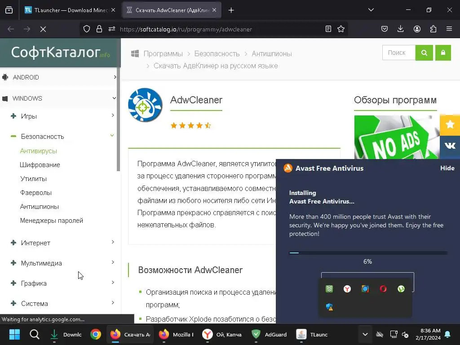Viewport: 460px width, 345px height.
Task: Click the Avast installation progress bar
Action: pyautogui.click(x=368, y=252)
